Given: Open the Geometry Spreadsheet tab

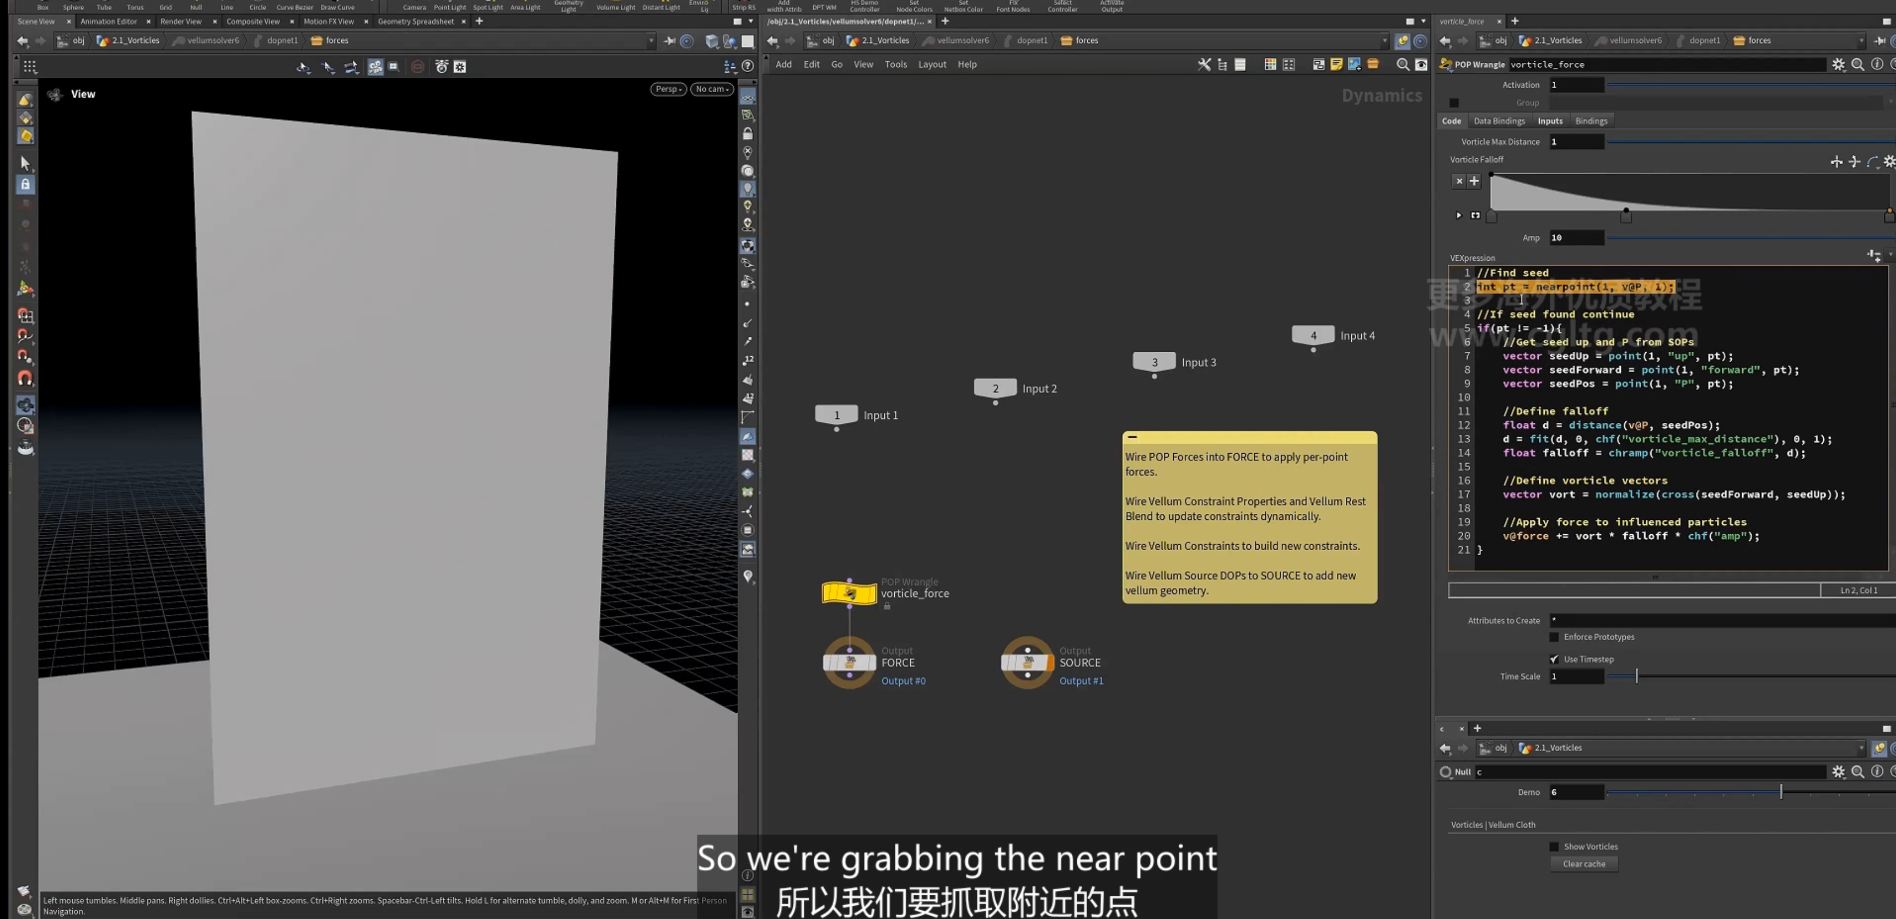Looking at the screenshot, I should tap(416, 22).
